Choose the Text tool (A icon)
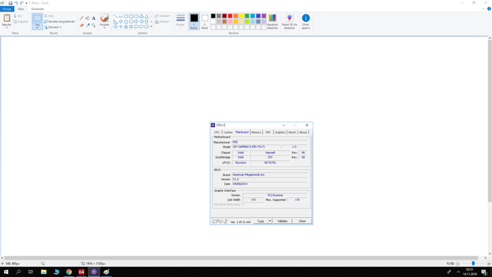This screenshot has height=277, width=492. 93,18
